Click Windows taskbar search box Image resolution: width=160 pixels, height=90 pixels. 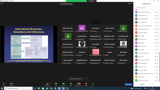pos(18,88)
